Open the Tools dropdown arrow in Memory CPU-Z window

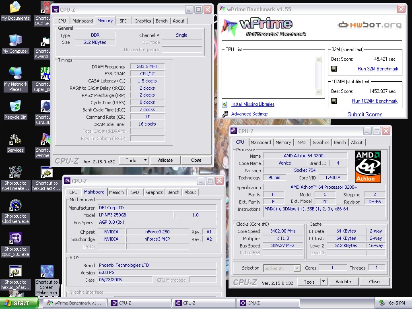145,160
